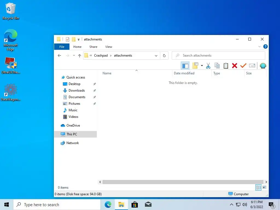
Task: Open the title bar Properties checkmark icon
Action: (x=67, y=39)
